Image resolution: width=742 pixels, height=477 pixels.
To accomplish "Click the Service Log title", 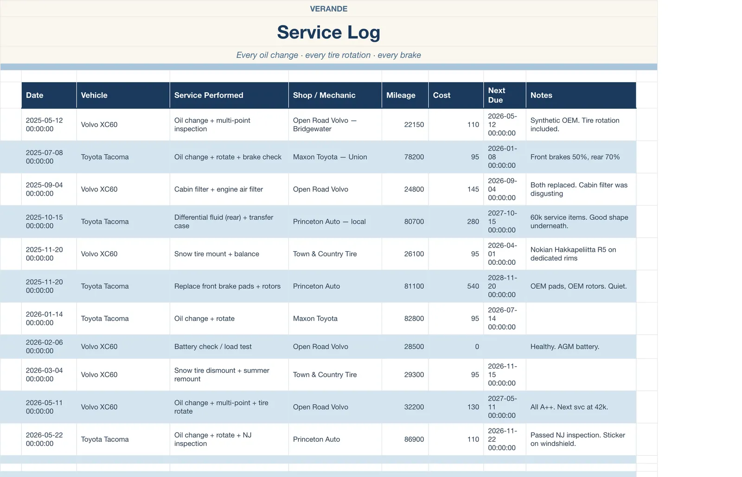I will pyautogui.click(x=328, y=32).
